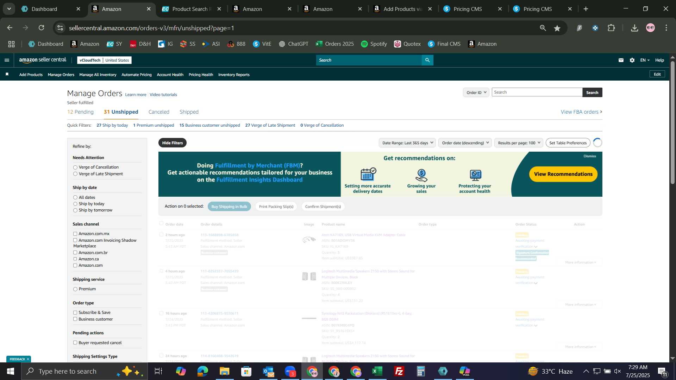
Task: Open Chrome extensions puzzle icon
Action: tap(612, 28)
